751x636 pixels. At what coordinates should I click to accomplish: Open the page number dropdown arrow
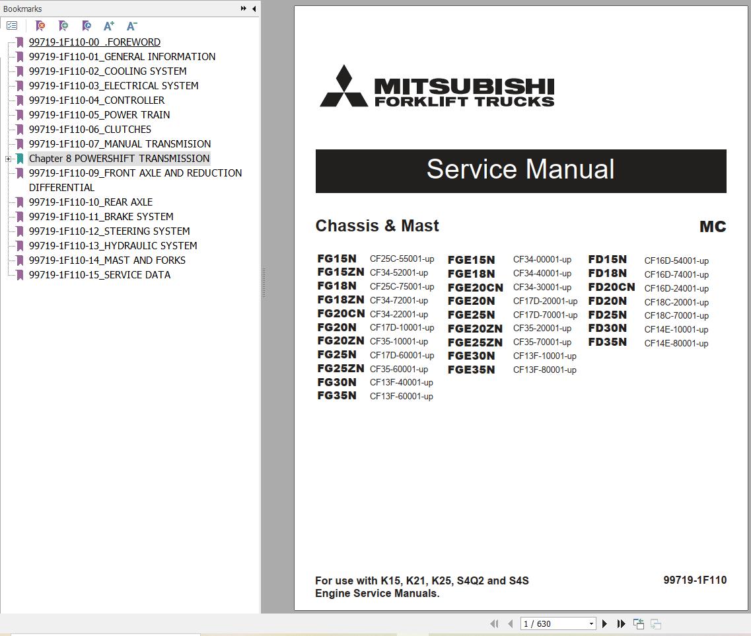tap(592, 623)
